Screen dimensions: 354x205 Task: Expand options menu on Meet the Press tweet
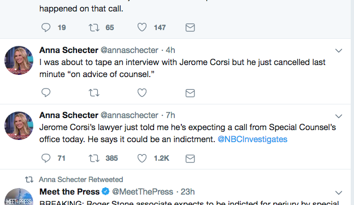338,193
